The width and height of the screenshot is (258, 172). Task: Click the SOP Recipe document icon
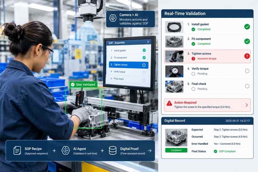coord(17,150)
